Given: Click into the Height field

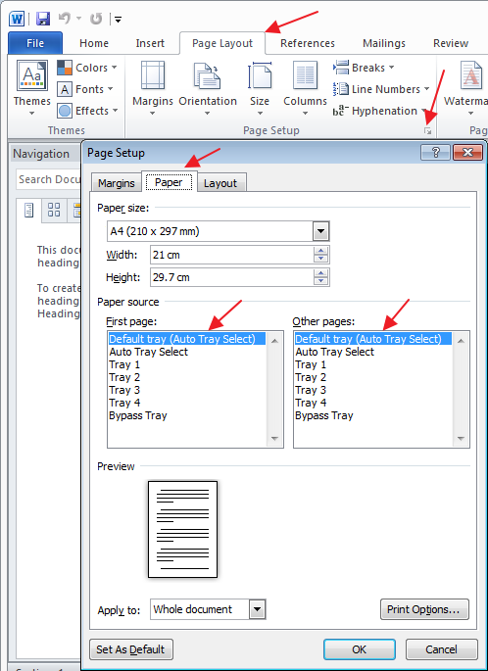Looking at the screenshot, I should (x=232, y=277).
